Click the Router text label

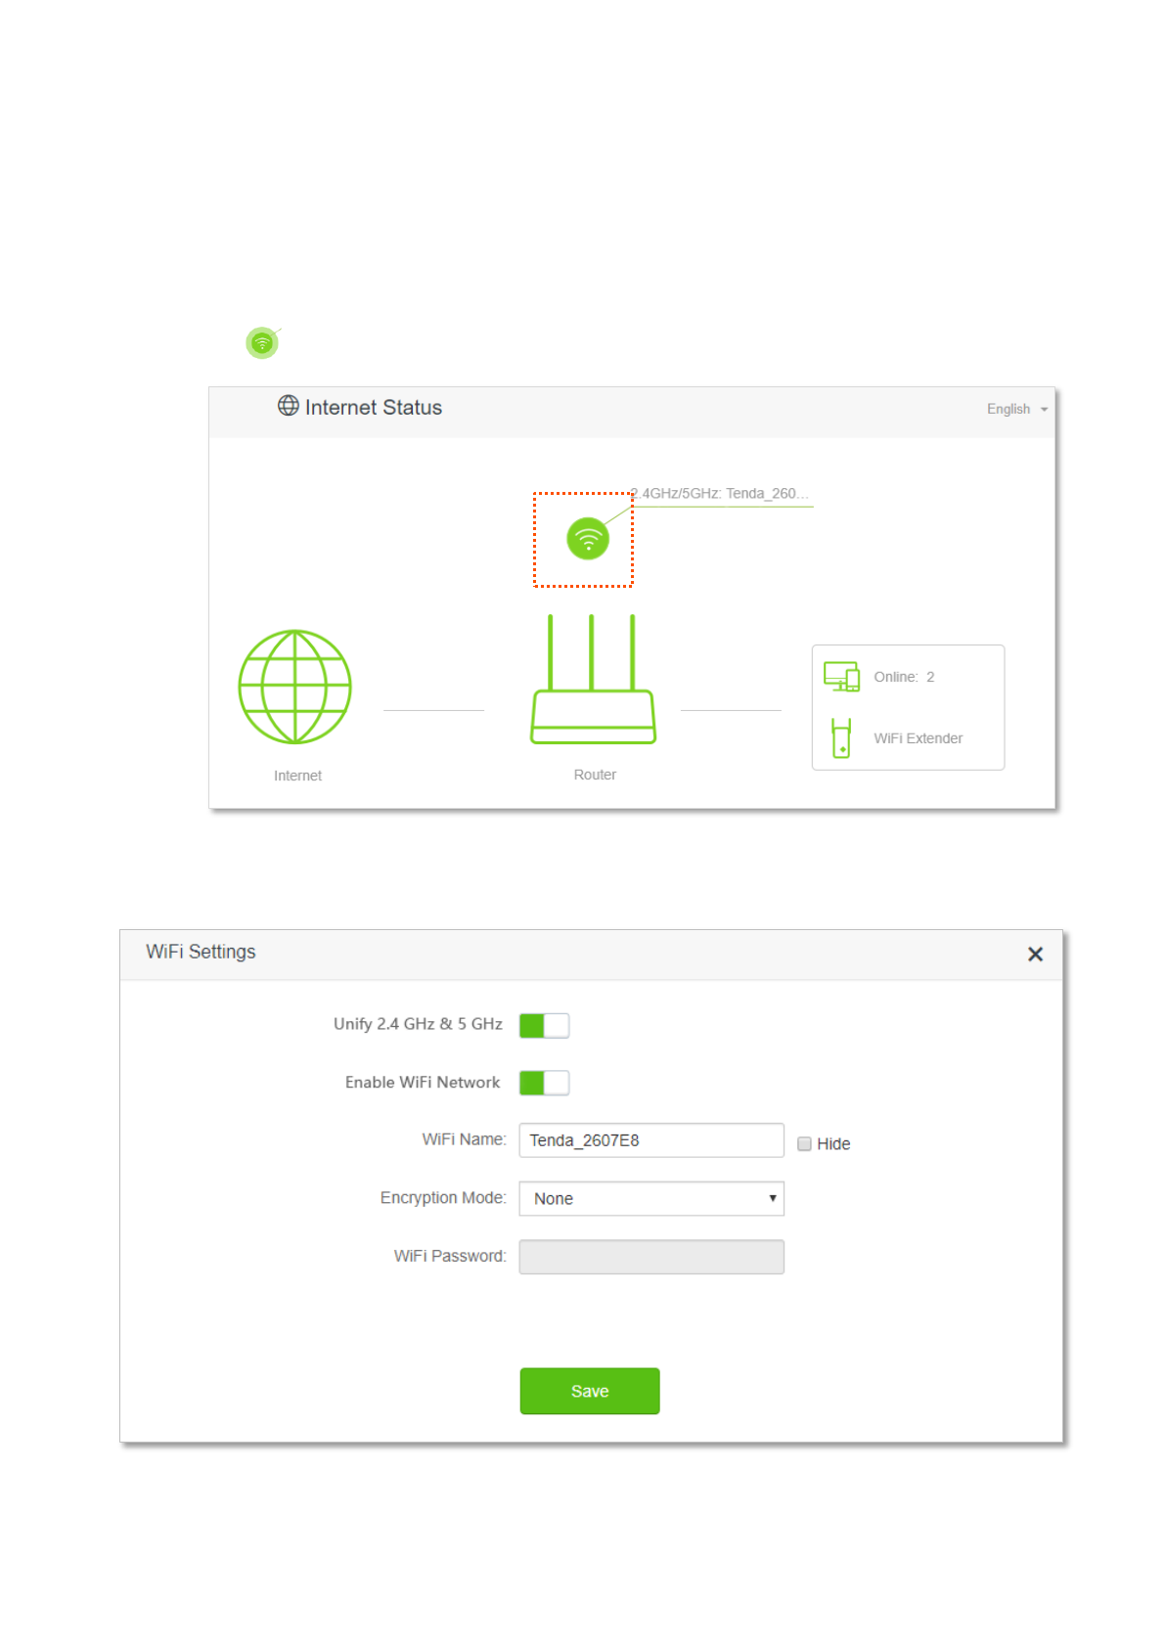click(595, 775)
